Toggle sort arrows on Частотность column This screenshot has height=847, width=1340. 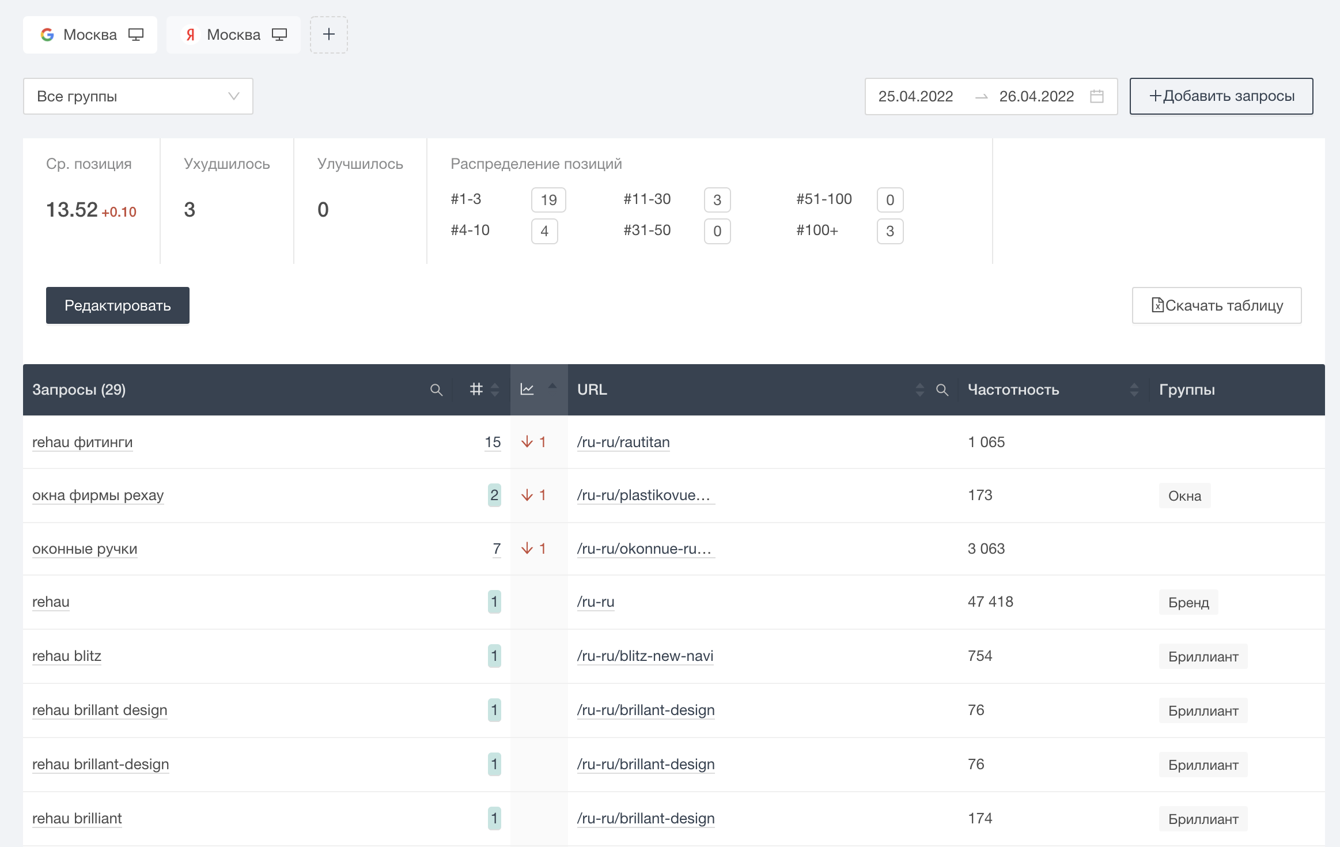pos(1134,390)
